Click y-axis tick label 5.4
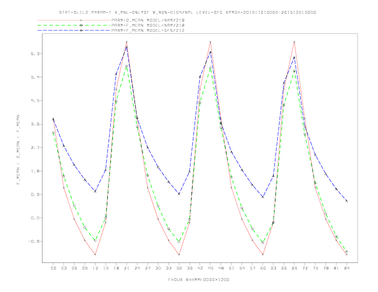 [x=34, y=77]
